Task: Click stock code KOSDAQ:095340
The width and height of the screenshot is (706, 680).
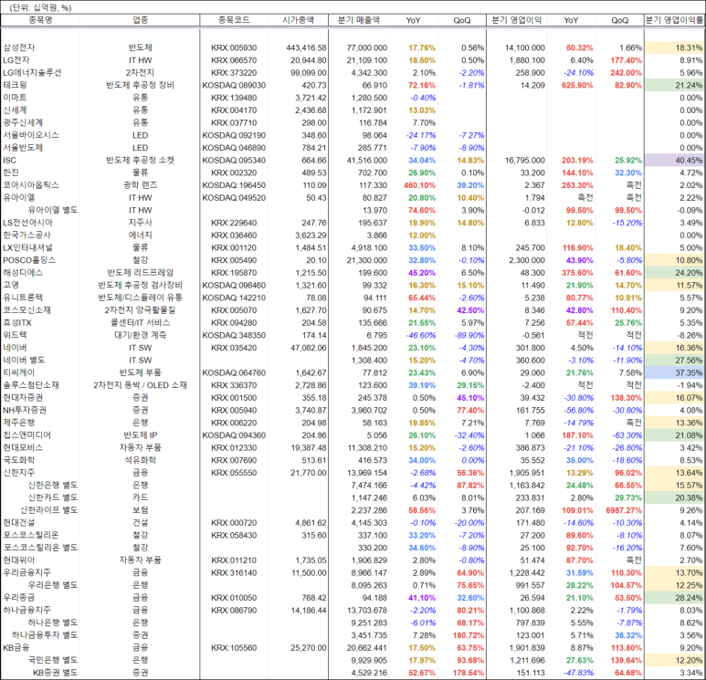Action: (x=234, y=161)
